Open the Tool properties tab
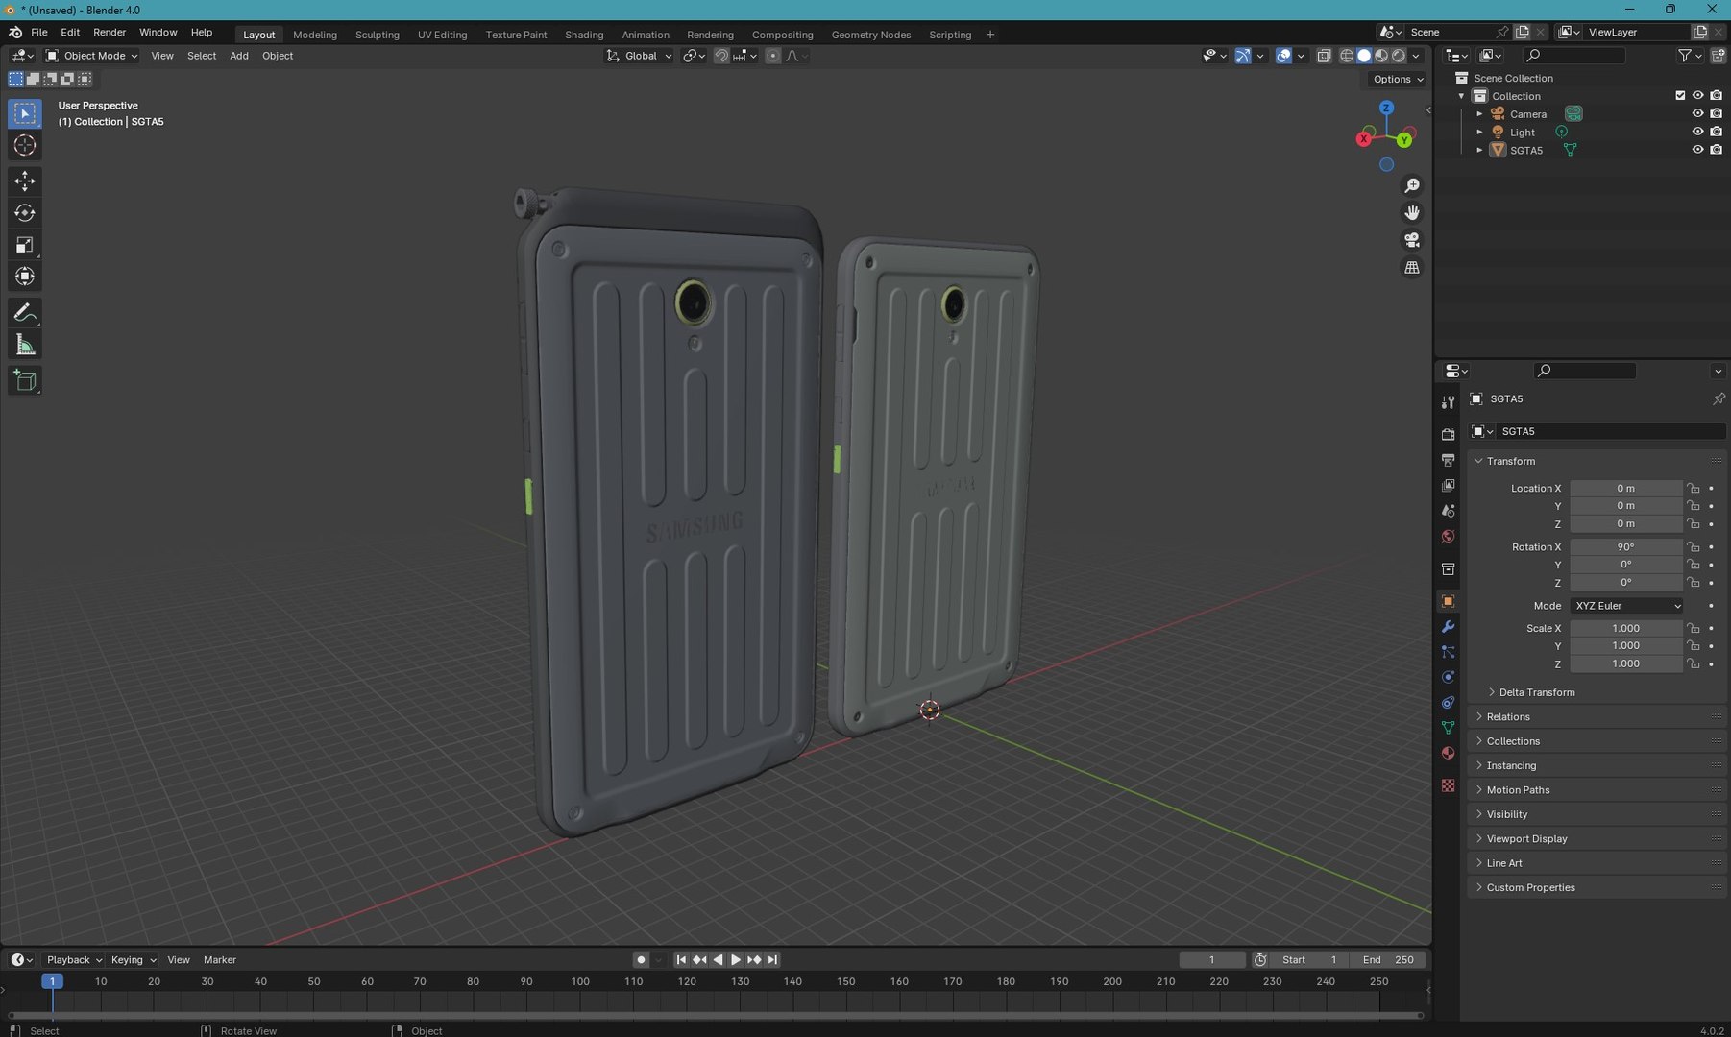This screenshot has width=1731, height=1037. tap(1448, 402)
